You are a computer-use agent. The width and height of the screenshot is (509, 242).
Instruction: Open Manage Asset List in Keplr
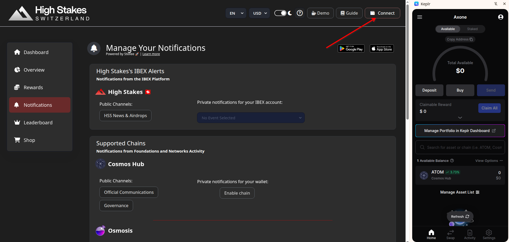tap(460, 192)
